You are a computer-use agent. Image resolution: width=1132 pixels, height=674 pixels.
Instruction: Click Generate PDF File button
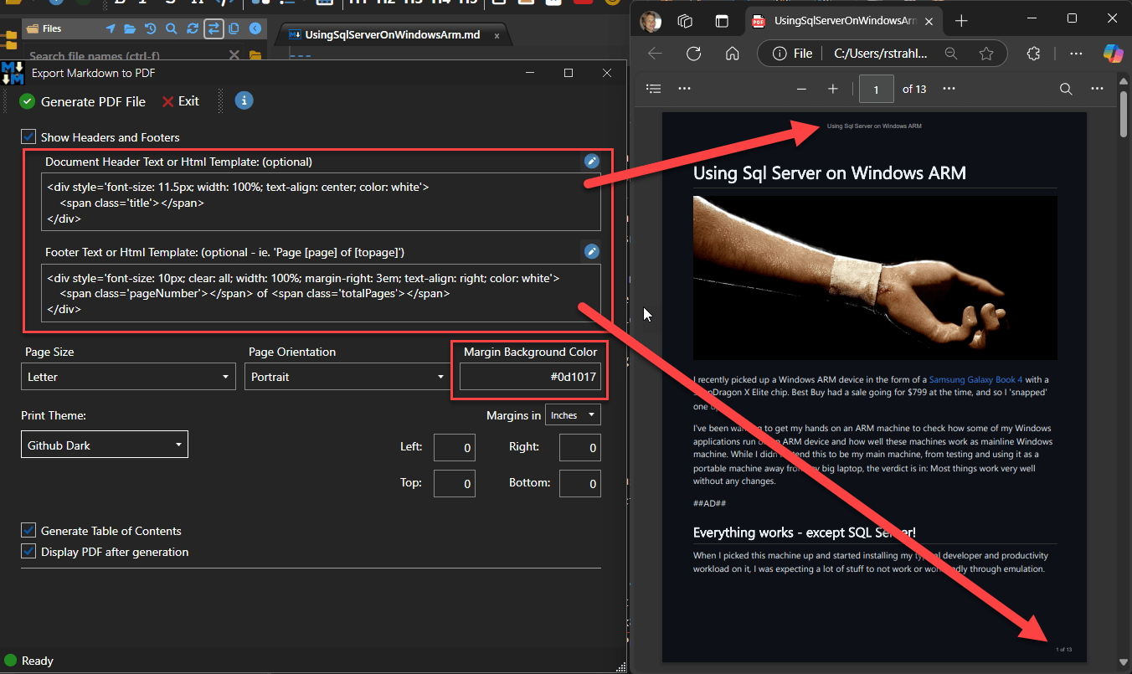(82, 101)
